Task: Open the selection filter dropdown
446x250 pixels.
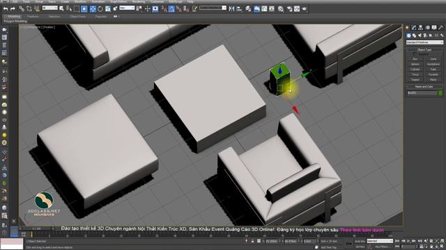Action: [49, 8]
